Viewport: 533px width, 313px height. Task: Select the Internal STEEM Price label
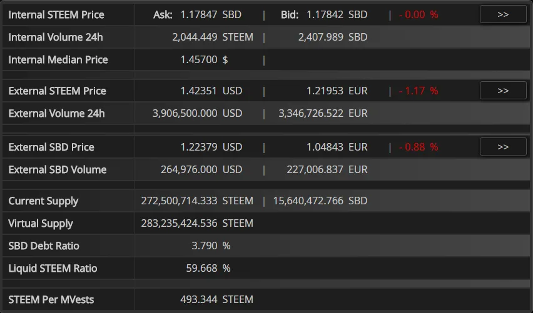click(56, 14)
